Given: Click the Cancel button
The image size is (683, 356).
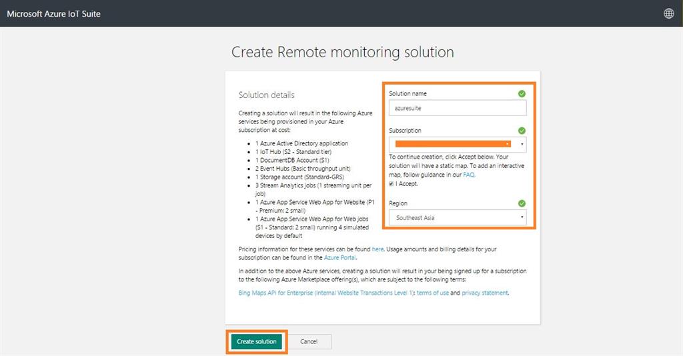Looking at the screenshot, I should point(309,341).
